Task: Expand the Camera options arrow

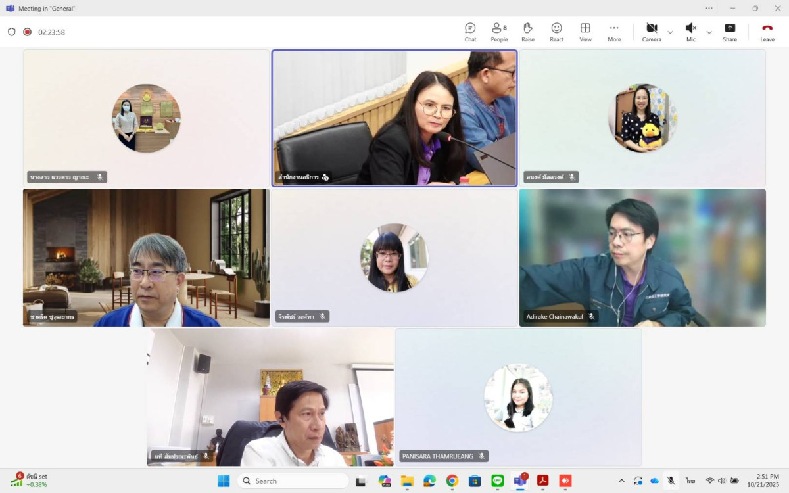Action: 670,32
